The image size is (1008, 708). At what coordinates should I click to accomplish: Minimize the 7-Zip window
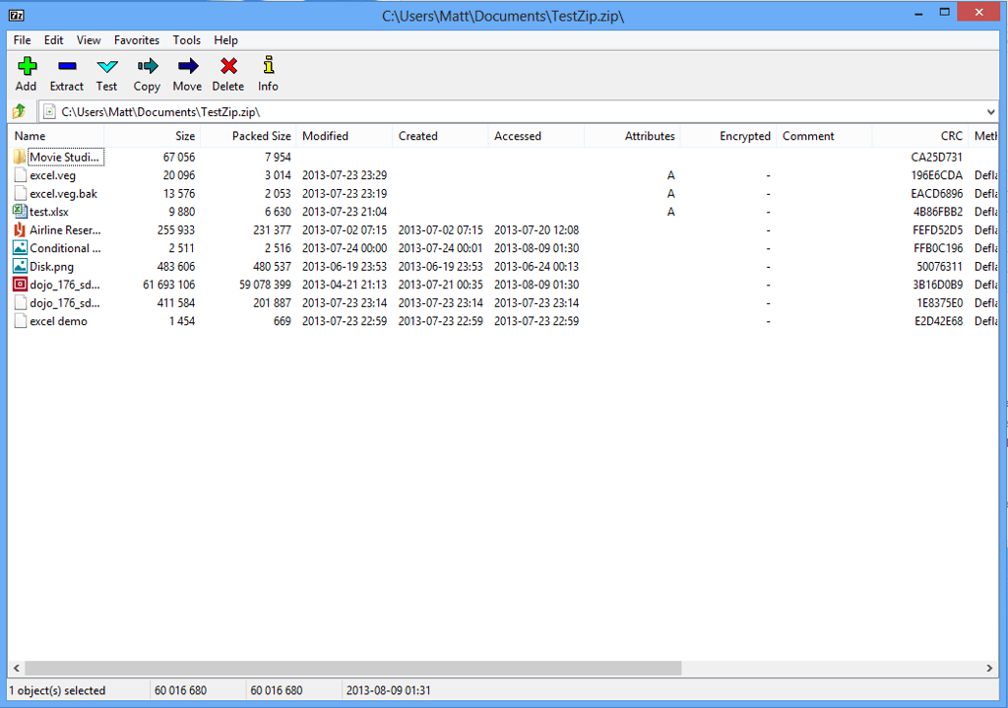(x=918, y=13)
